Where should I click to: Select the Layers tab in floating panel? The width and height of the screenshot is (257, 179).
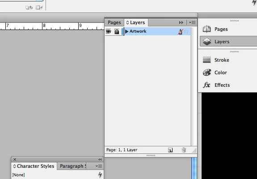[x=136, y=22]
